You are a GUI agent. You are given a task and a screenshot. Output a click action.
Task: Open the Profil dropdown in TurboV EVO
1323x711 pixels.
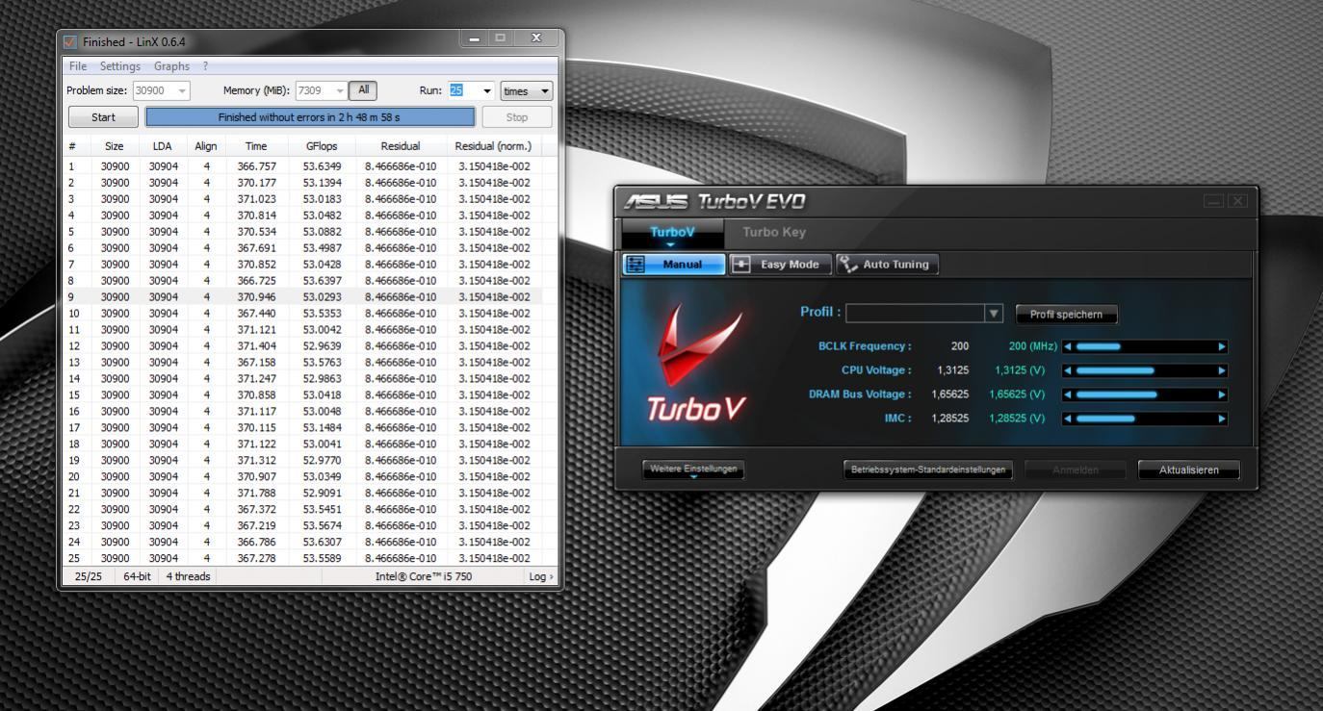[994, 314]
